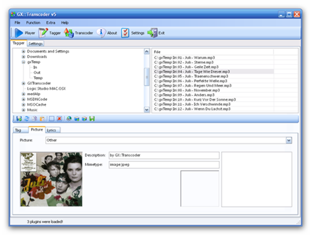Open the File menu
This screenshot has height=235, width=311.
pyautogui.click(x=17, y=23)
